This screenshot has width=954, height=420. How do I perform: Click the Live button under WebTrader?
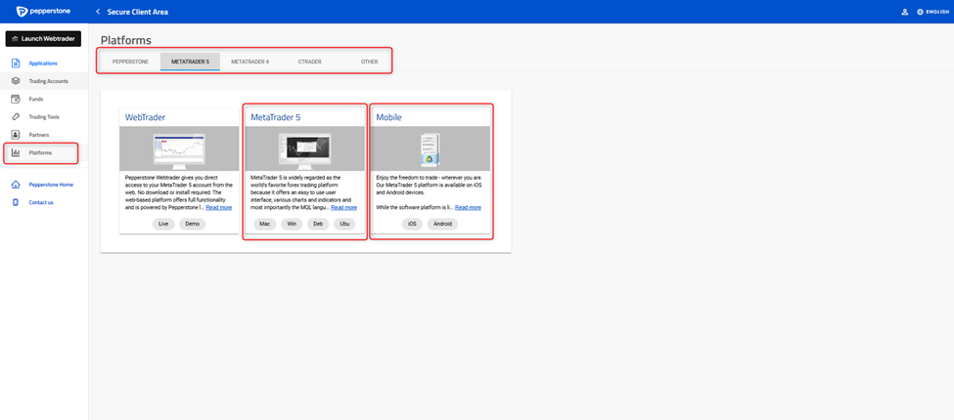click(164, 224)
